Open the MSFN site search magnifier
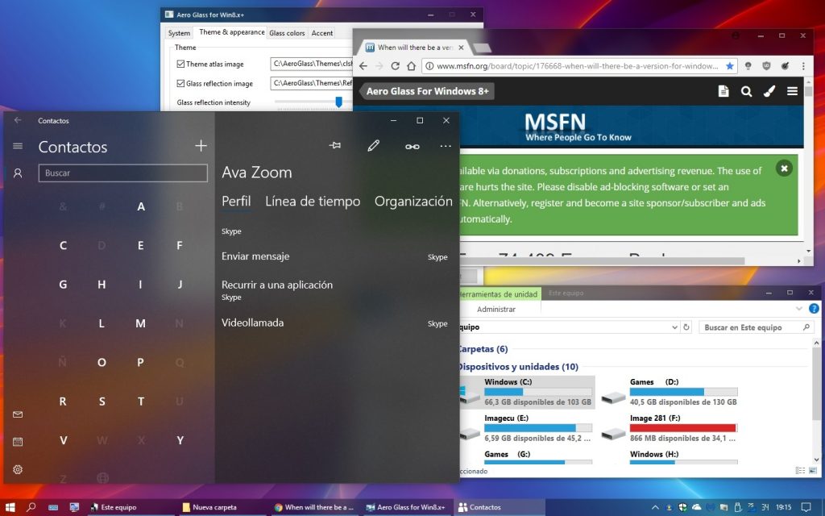This screenshot has height=516, width=825. pos(746,91)
